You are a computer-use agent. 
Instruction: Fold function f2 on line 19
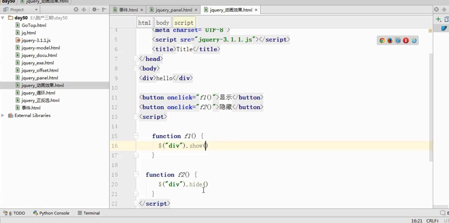coord(136,175)
